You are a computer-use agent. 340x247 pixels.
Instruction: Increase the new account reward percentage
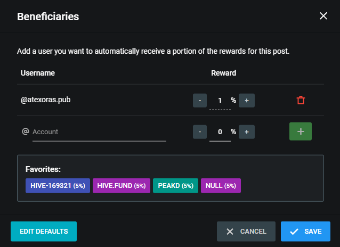(247, 131)
